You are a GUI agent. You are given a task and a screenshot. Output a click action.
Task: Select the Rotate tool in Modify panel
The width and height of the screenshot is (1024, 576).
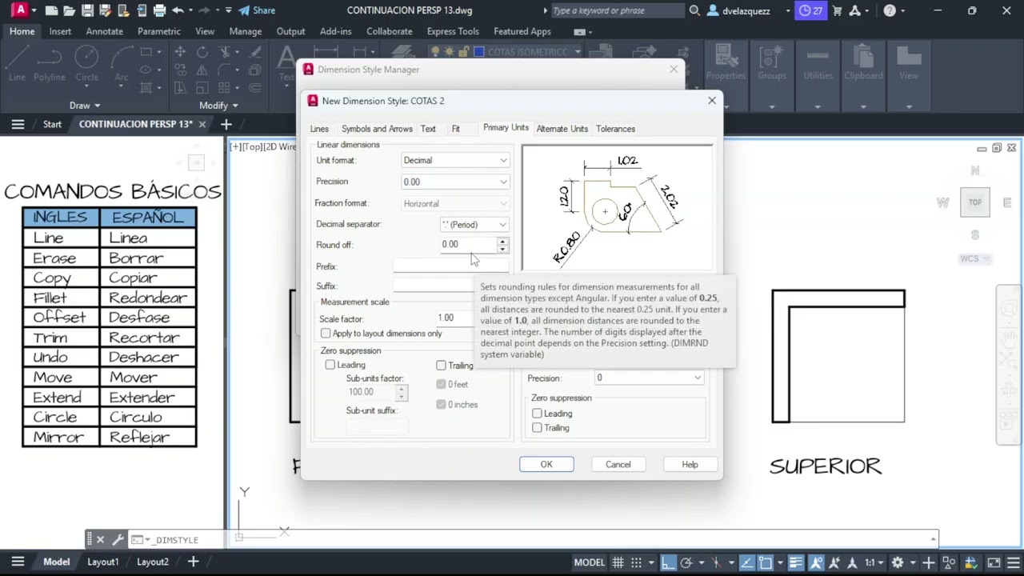(202, 52)
